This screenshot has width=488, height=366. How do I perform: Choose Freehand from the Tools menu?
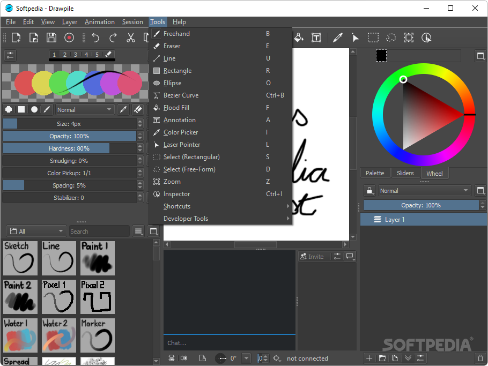pos(220,34)
